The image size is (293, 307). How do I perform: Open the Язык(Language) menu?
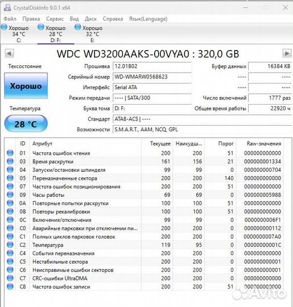click(148, 19)
